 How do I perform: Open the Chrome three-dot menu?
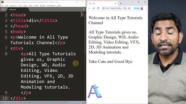pos(146,8)
